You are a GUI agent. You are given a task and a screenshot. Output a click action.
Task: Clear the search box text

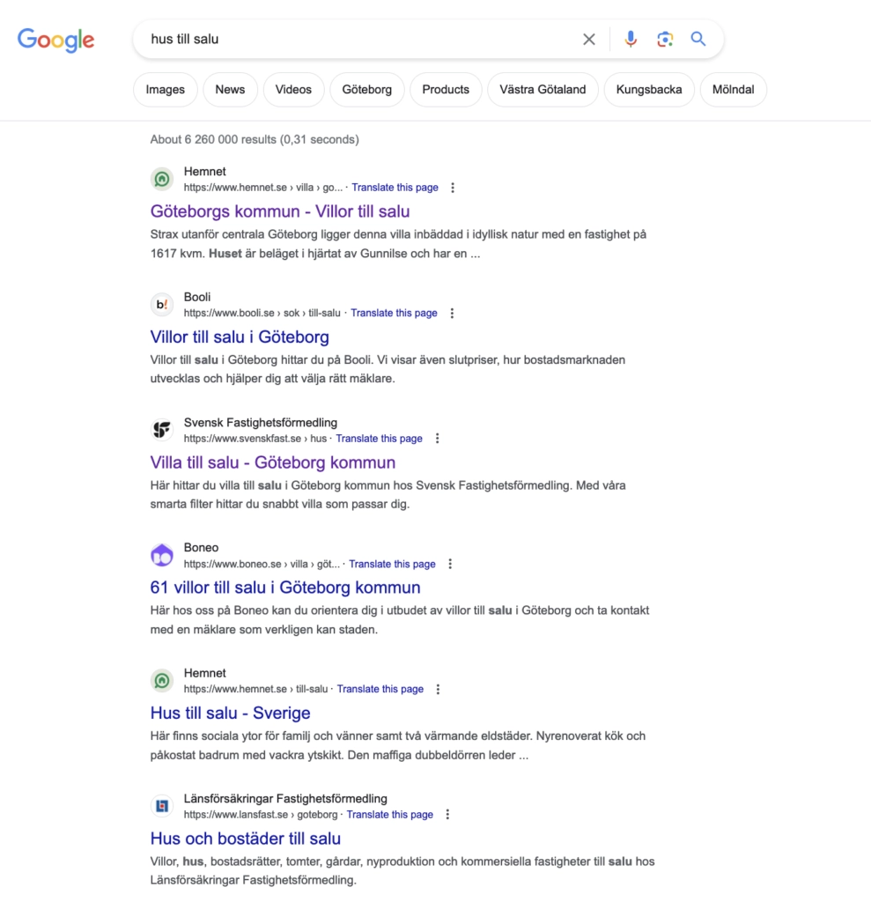point(588,39)
